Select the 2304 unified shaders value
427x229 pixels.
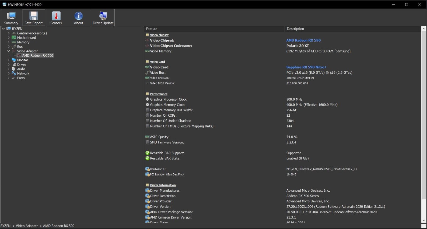point(290,121)
